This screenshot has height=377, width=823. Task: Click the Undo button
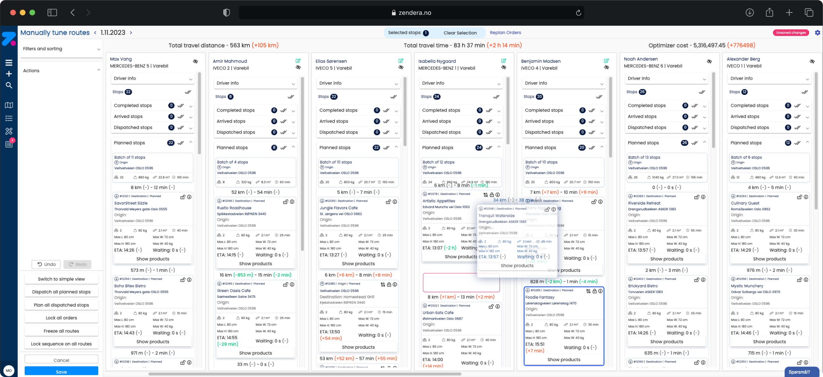point(46,264)
